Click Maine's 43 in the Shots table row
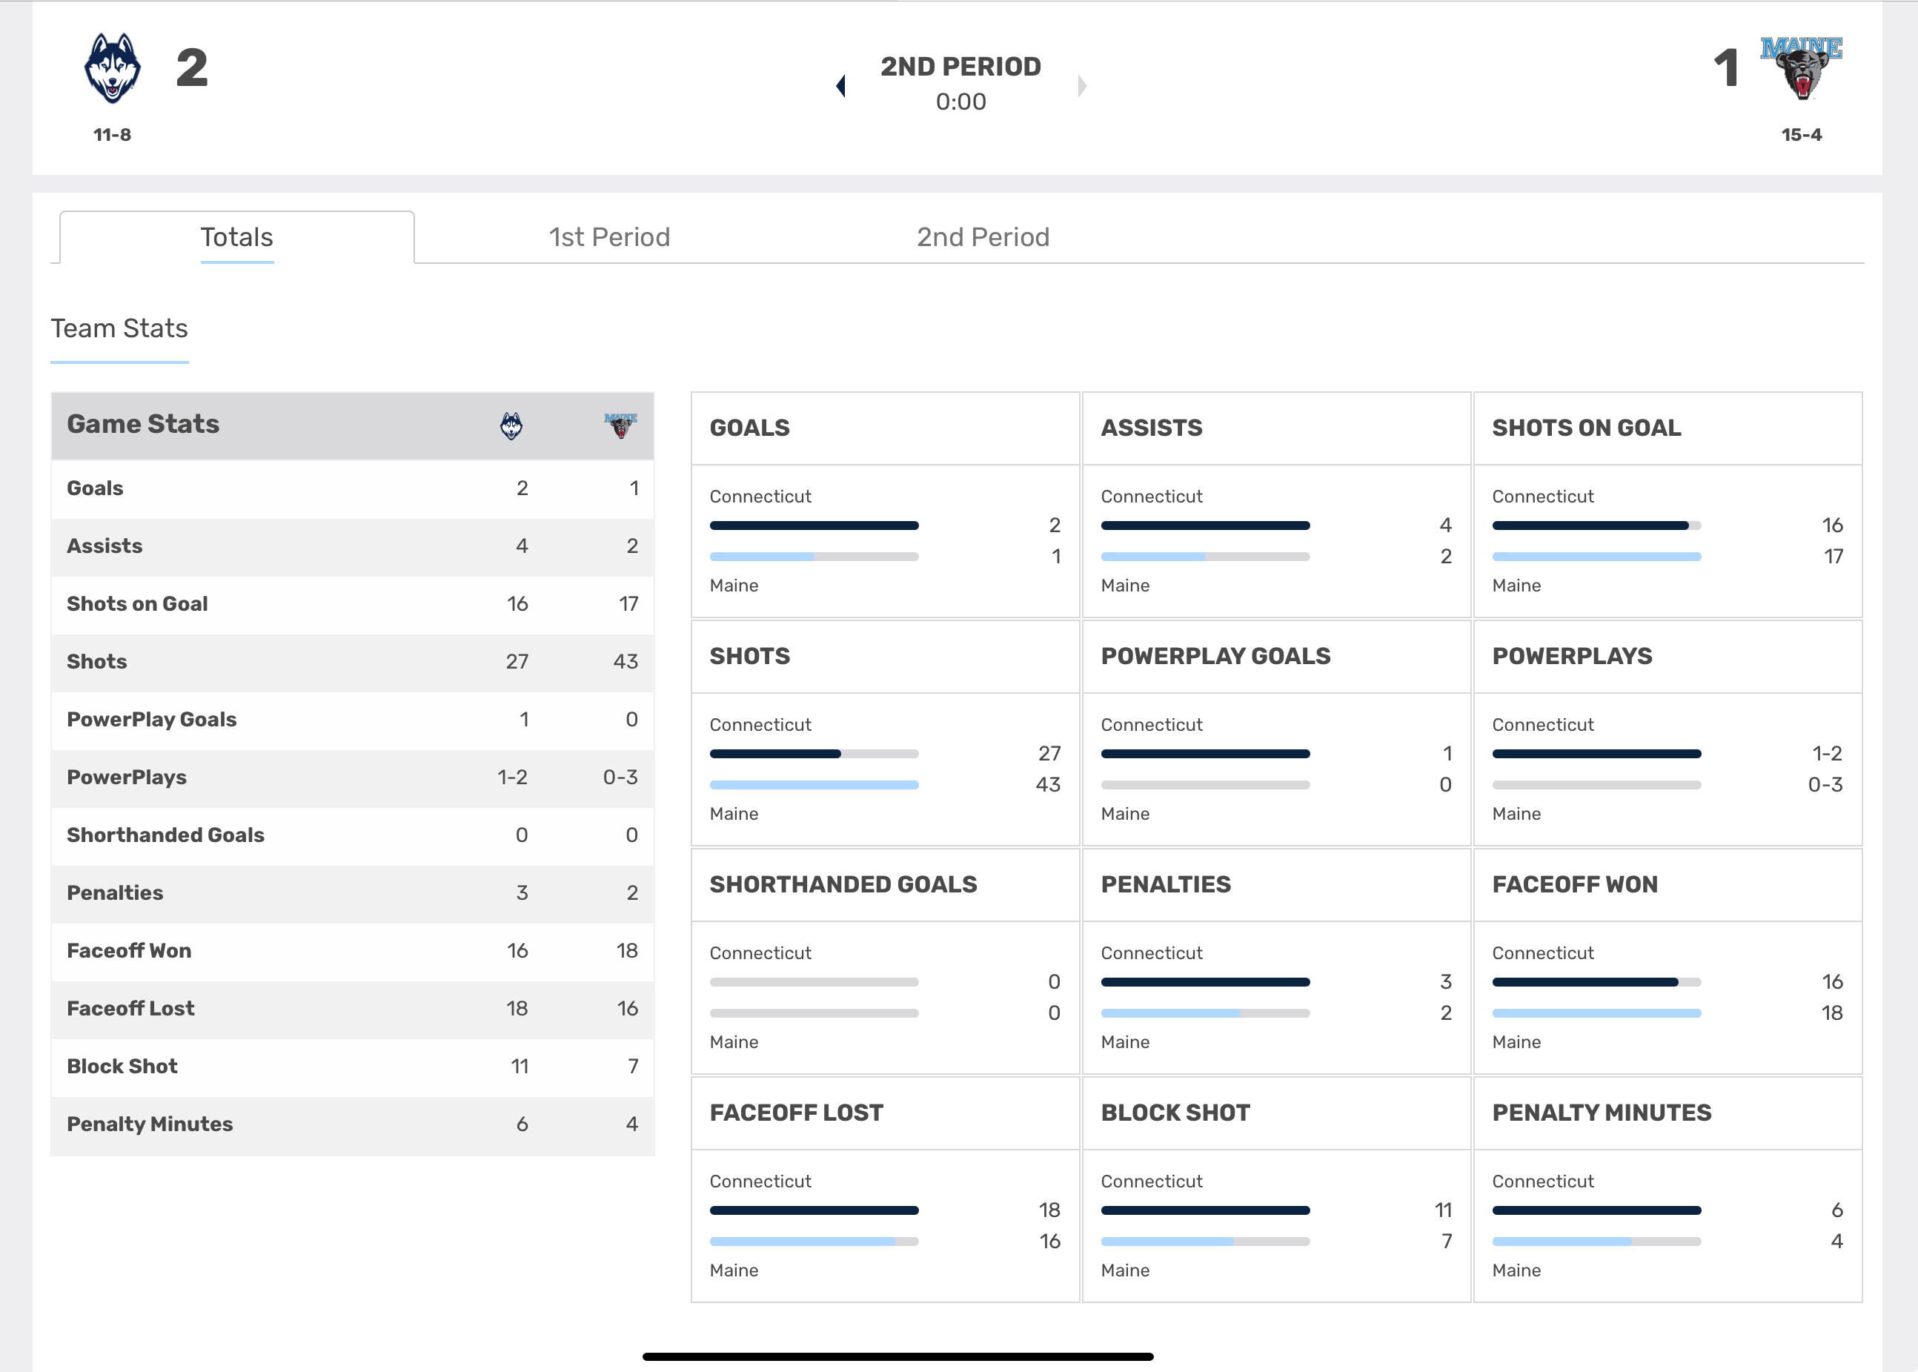The image size is (1918, 1372). click(x=625, y=661)
